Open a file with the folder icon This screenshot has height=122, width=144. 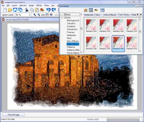tap(10, 10)
